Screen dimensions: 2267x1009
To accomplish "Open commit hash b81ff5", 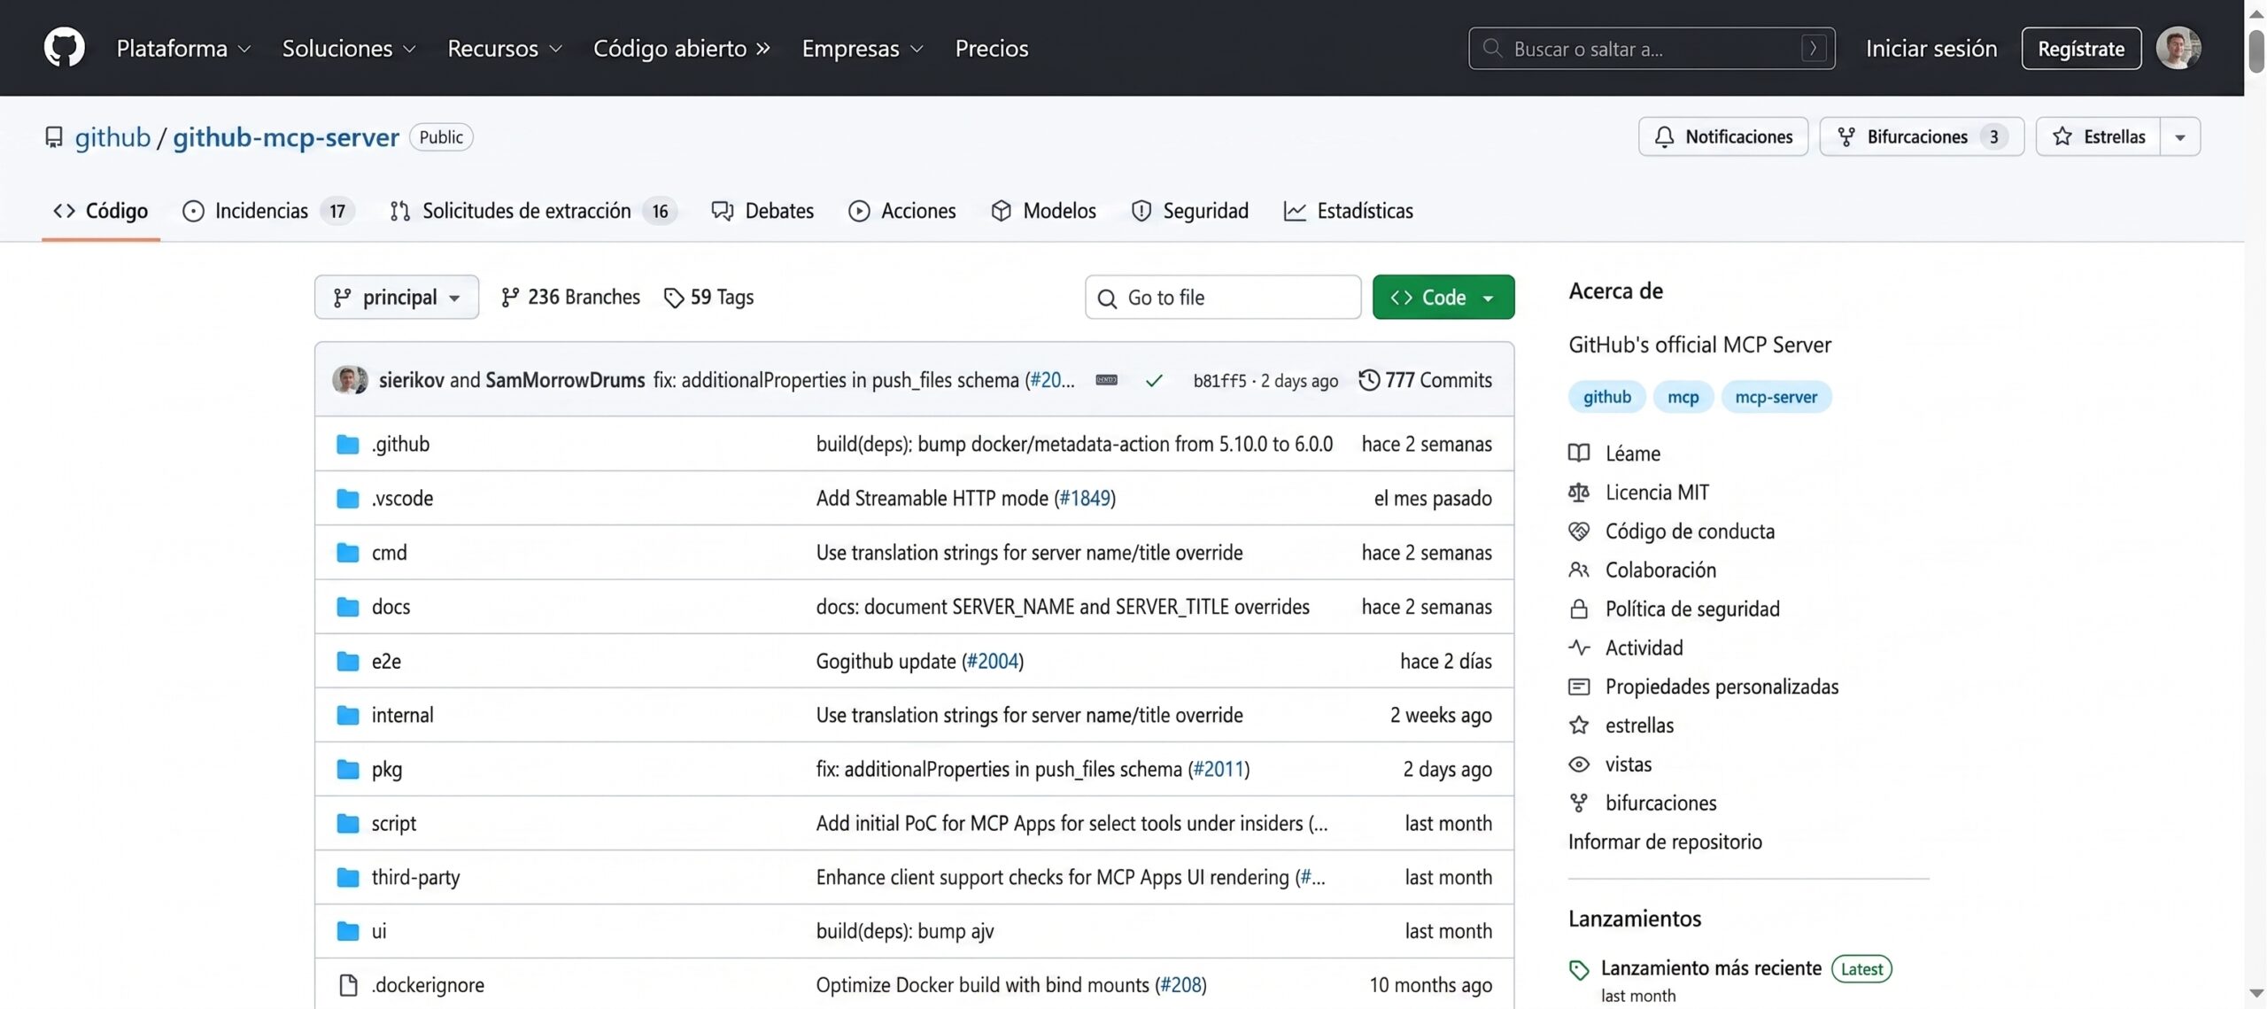I will (x=1219, y=381).
